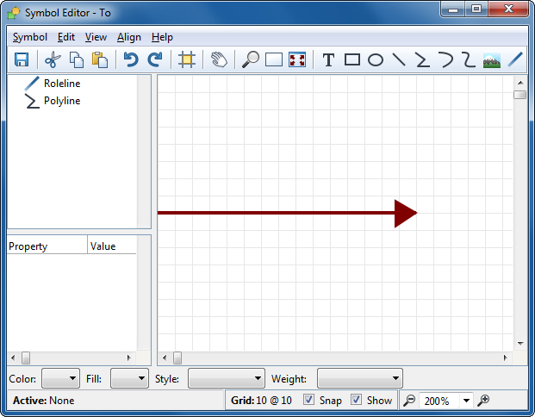Uncheck the Show grid checkbox
Screen dimensions: 535x417
point(357,401)
